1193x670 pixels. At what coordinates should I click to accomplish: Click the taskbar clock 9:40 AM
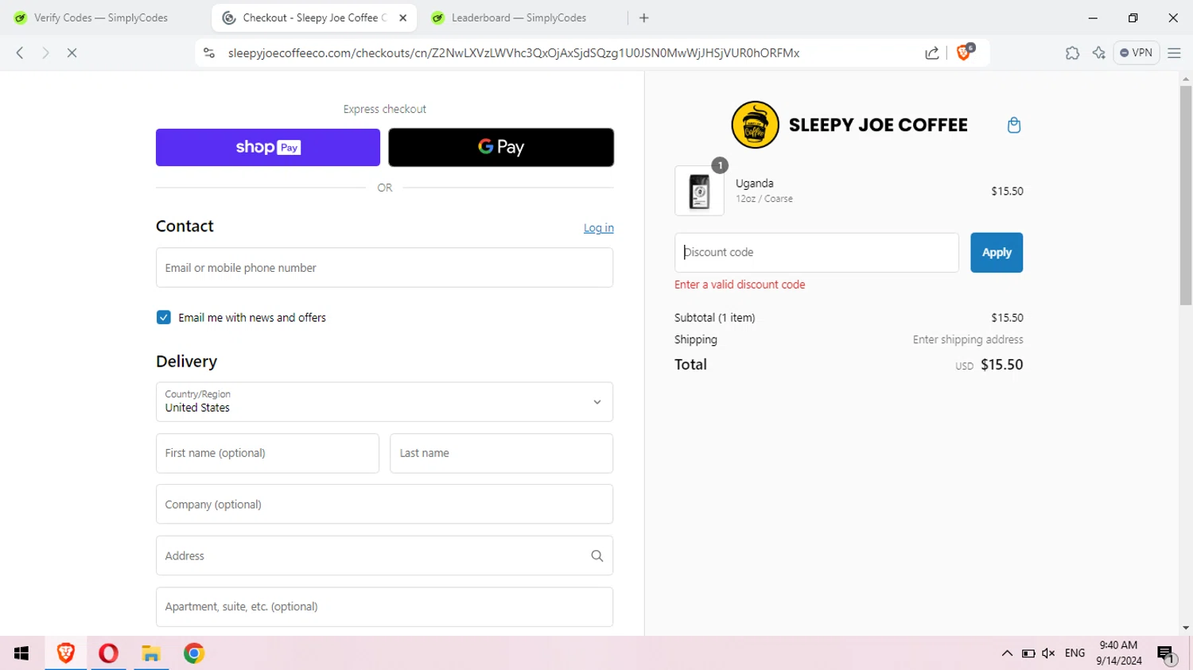[x=1118, y=653]
